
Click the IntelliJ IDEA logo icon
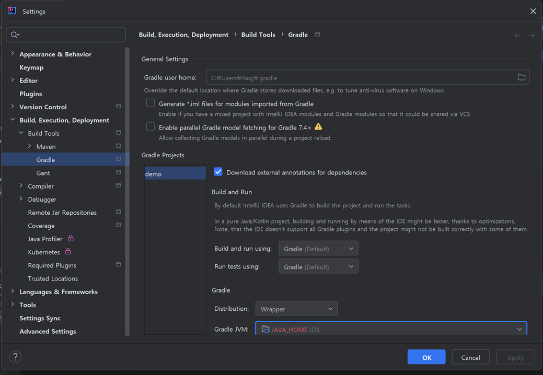coord(12,11)
